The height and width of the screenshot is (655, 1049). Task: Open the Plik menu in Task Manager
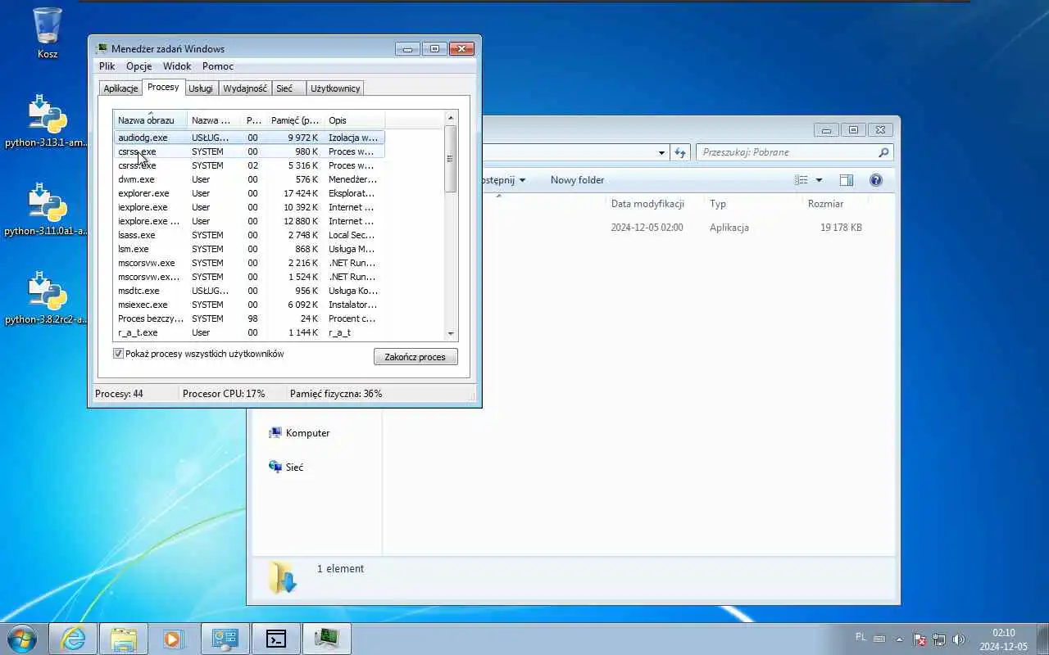[107, 66]
